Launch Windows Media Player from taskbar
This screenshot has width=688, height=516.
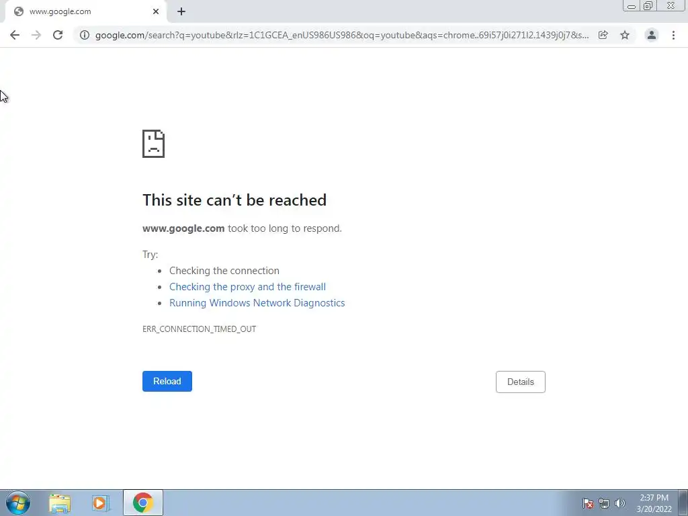tap(101, 503)
